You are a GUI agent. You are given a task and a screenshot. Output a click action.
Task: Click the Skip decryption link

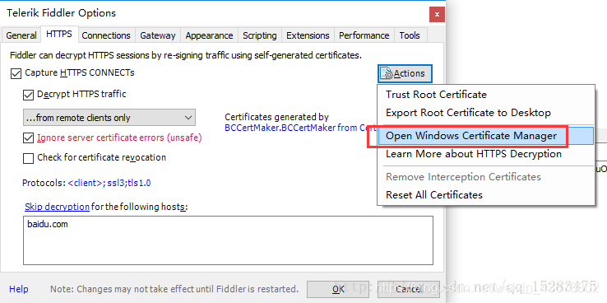57,207
